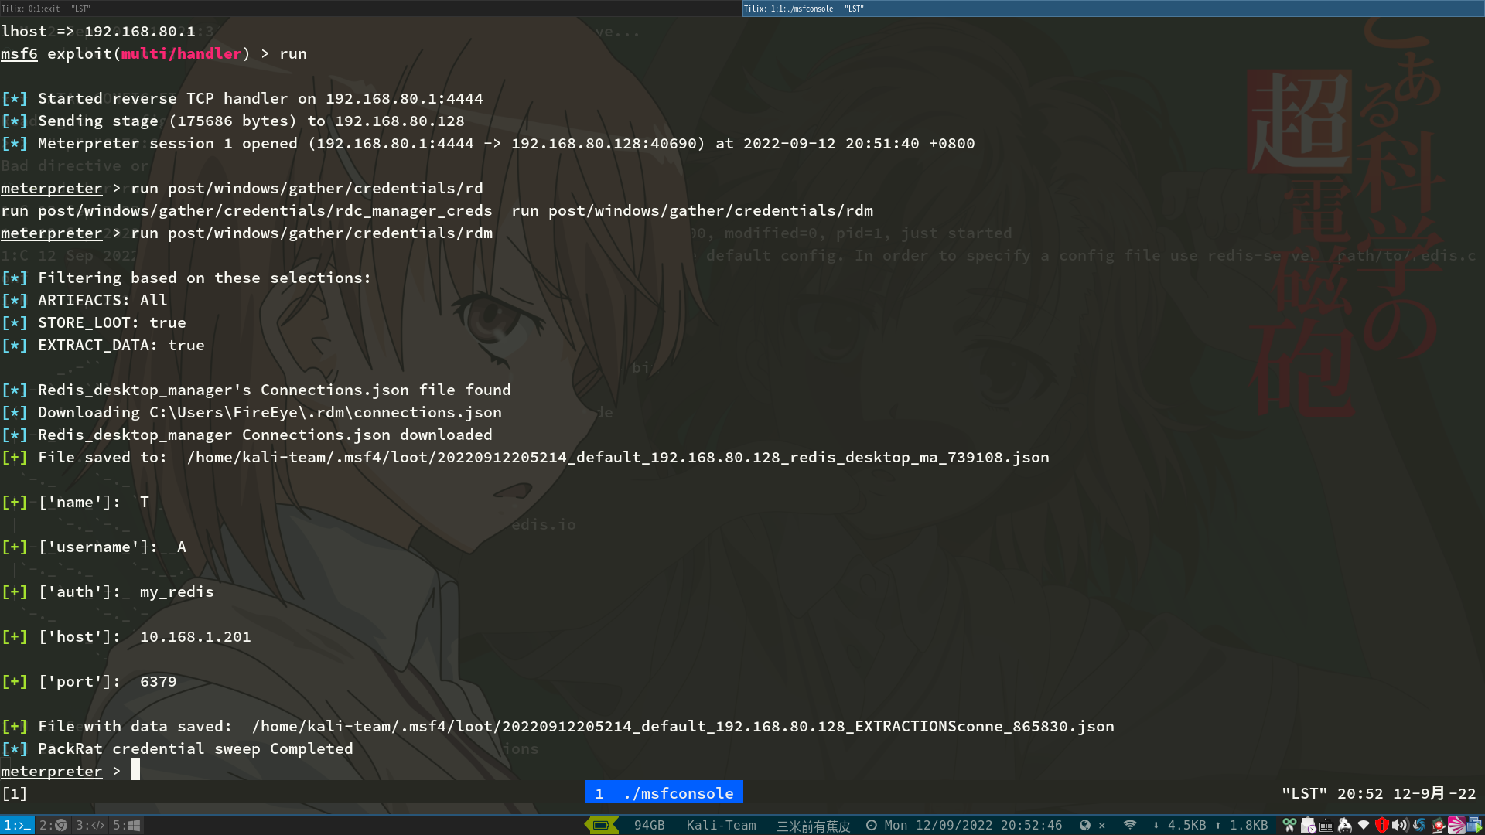The height and width of the screenshot is (835, 1485).
Task: Open the clipboard manager tray icon with clock
Action: tap(1308, 826)
